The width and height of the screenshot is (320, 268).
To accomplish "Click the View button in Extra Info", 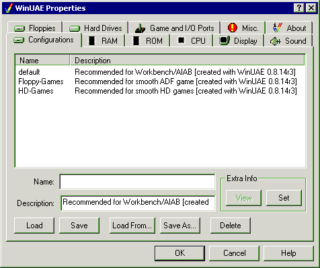I will (243, 198).
